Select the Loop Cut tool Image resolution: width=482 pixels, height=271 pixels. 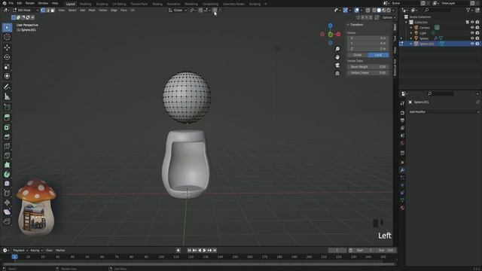click(7, 146)
